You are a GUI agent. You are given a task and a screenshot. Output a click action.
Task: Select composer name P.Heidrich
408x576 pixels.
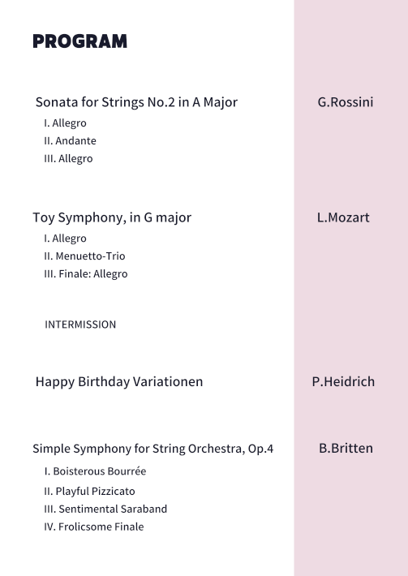pos(343,381)
